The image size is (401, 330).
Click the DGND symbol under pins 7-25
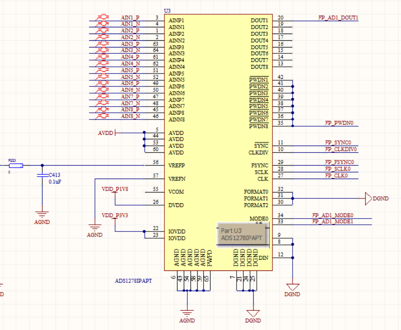[x=253, y=313]
